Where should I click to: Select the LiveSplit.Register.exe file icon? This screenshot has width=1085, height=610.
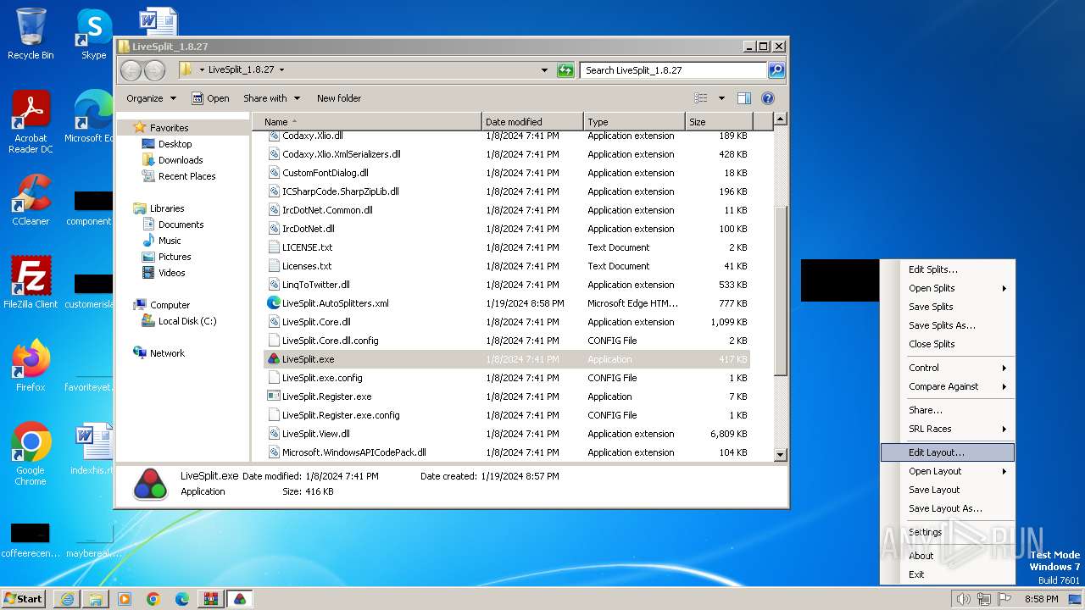pos(274,396)
